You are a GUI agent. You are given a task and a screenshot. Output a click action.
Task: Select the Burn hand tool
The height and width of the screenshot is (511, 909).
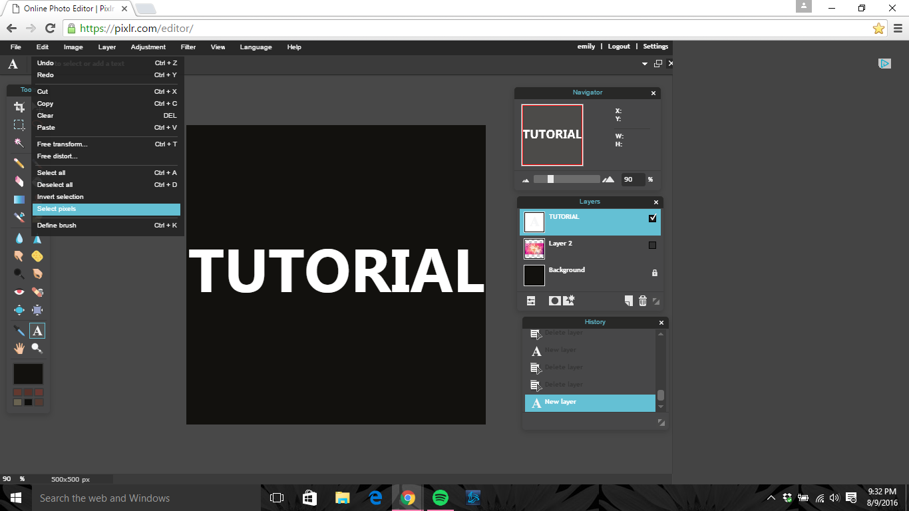coord(37,273)
